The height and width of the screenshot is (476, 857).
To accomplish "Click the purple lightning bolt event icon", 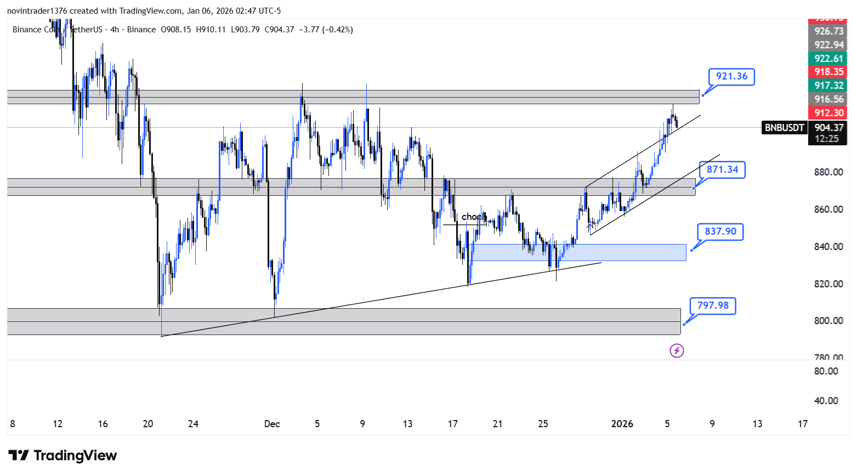I will [x=677, y=350].
